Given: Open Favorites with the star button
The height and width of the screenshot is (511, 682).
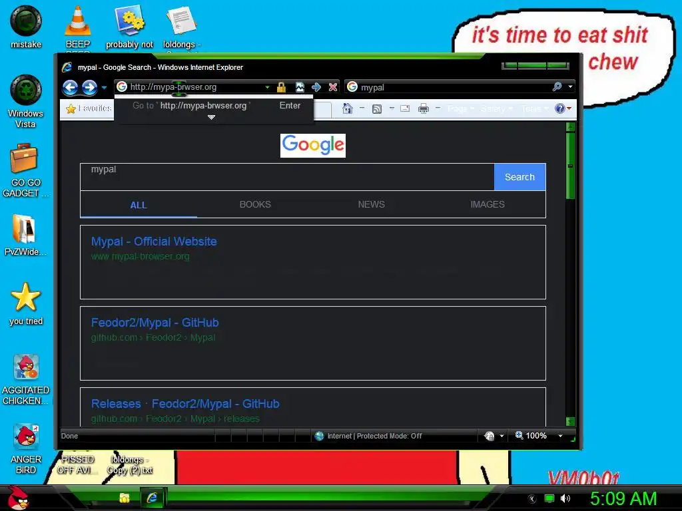Looking at the screenshot, I should (x=89, y=108).
